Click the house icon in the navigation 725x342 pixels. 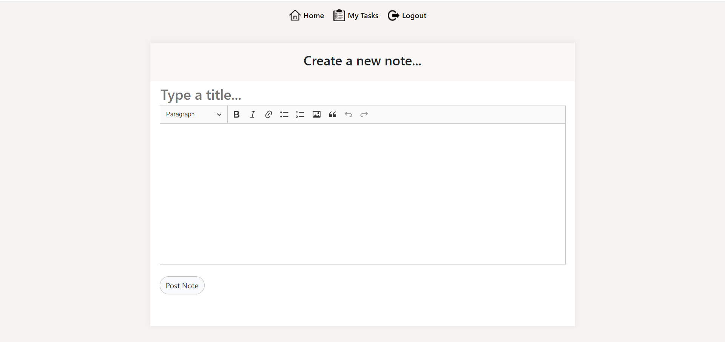tap(295, 15)
